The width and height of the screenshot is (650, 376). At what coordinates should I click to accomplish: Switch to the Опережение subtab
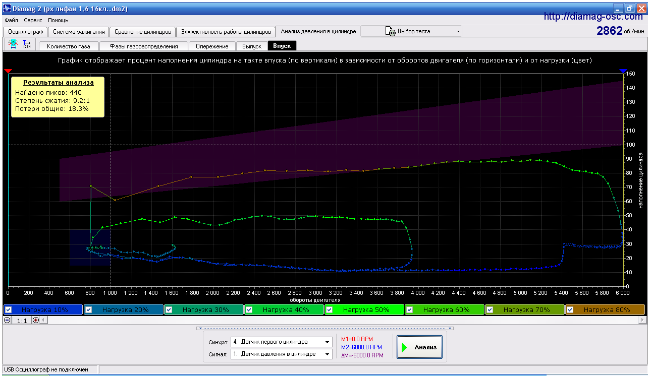coord(212,46)
